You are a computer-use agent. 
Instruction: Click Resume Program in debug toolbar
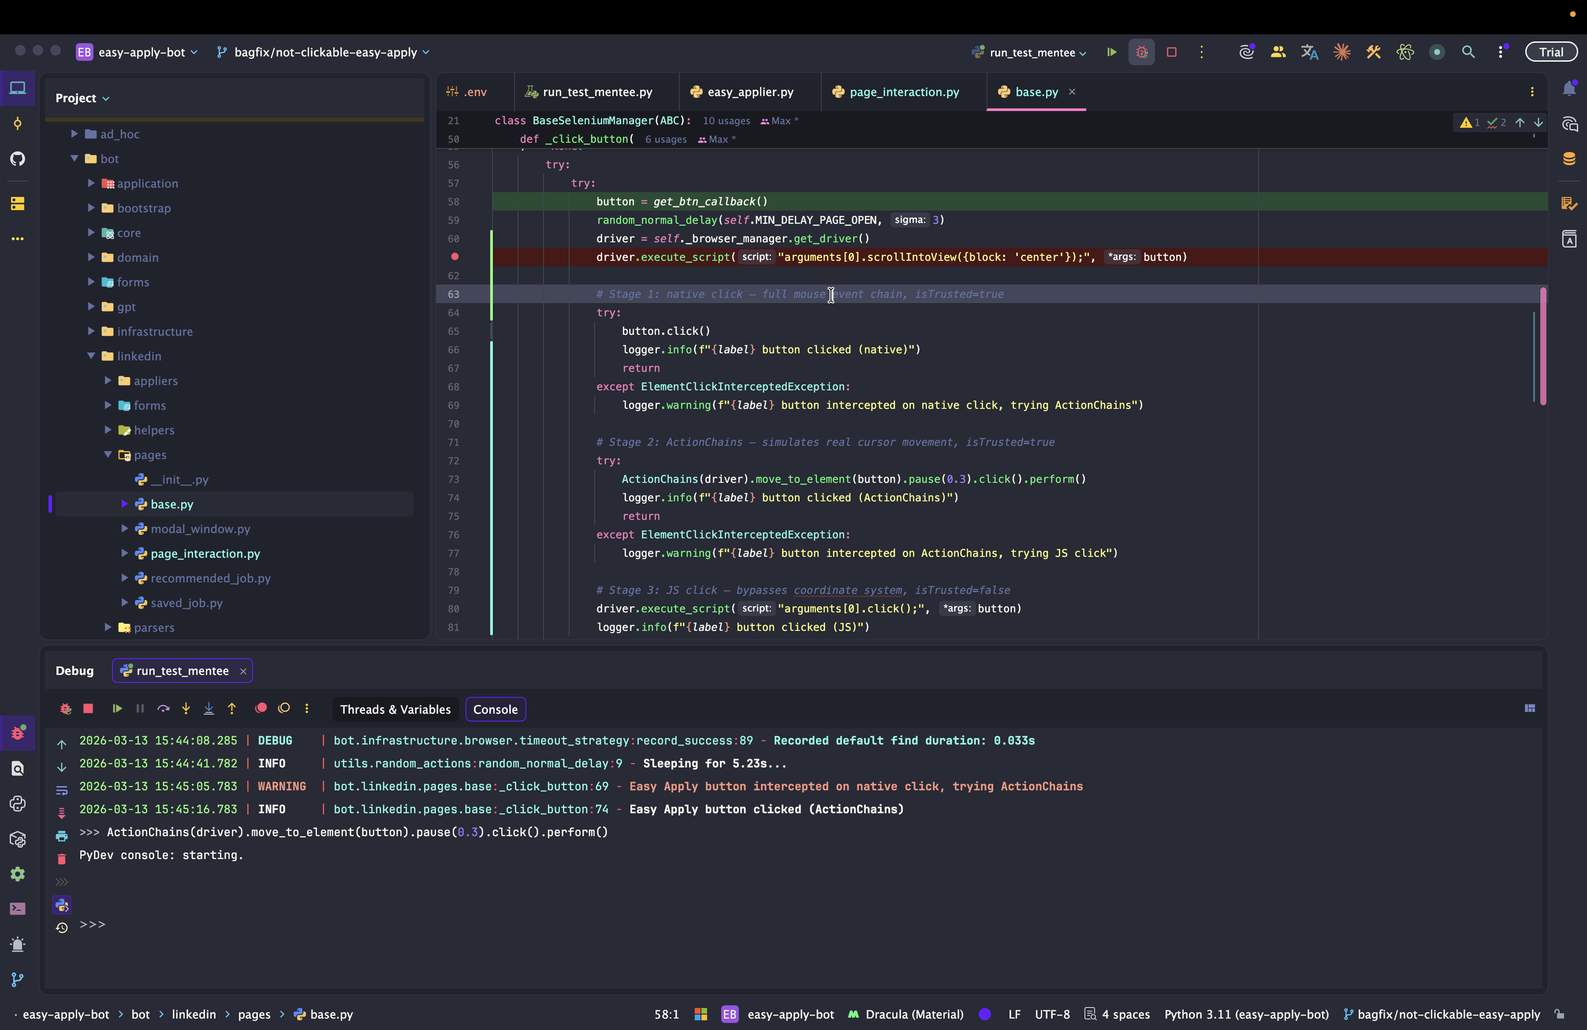(117, 708)
